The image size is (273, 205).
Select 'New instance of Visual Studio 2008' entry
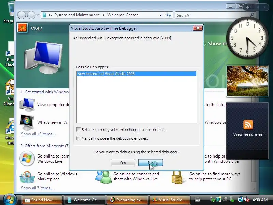pyautogui.click(x=136, y=74)
